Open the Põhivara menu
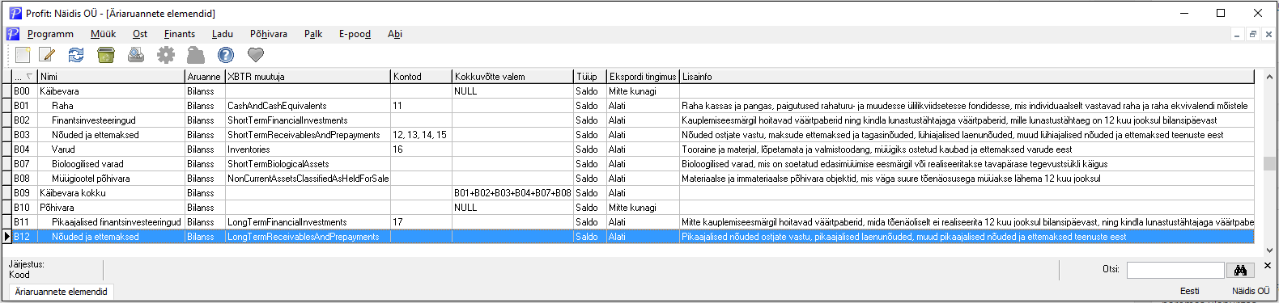This screenshot has height=303, width=1279. pos(269,34)
